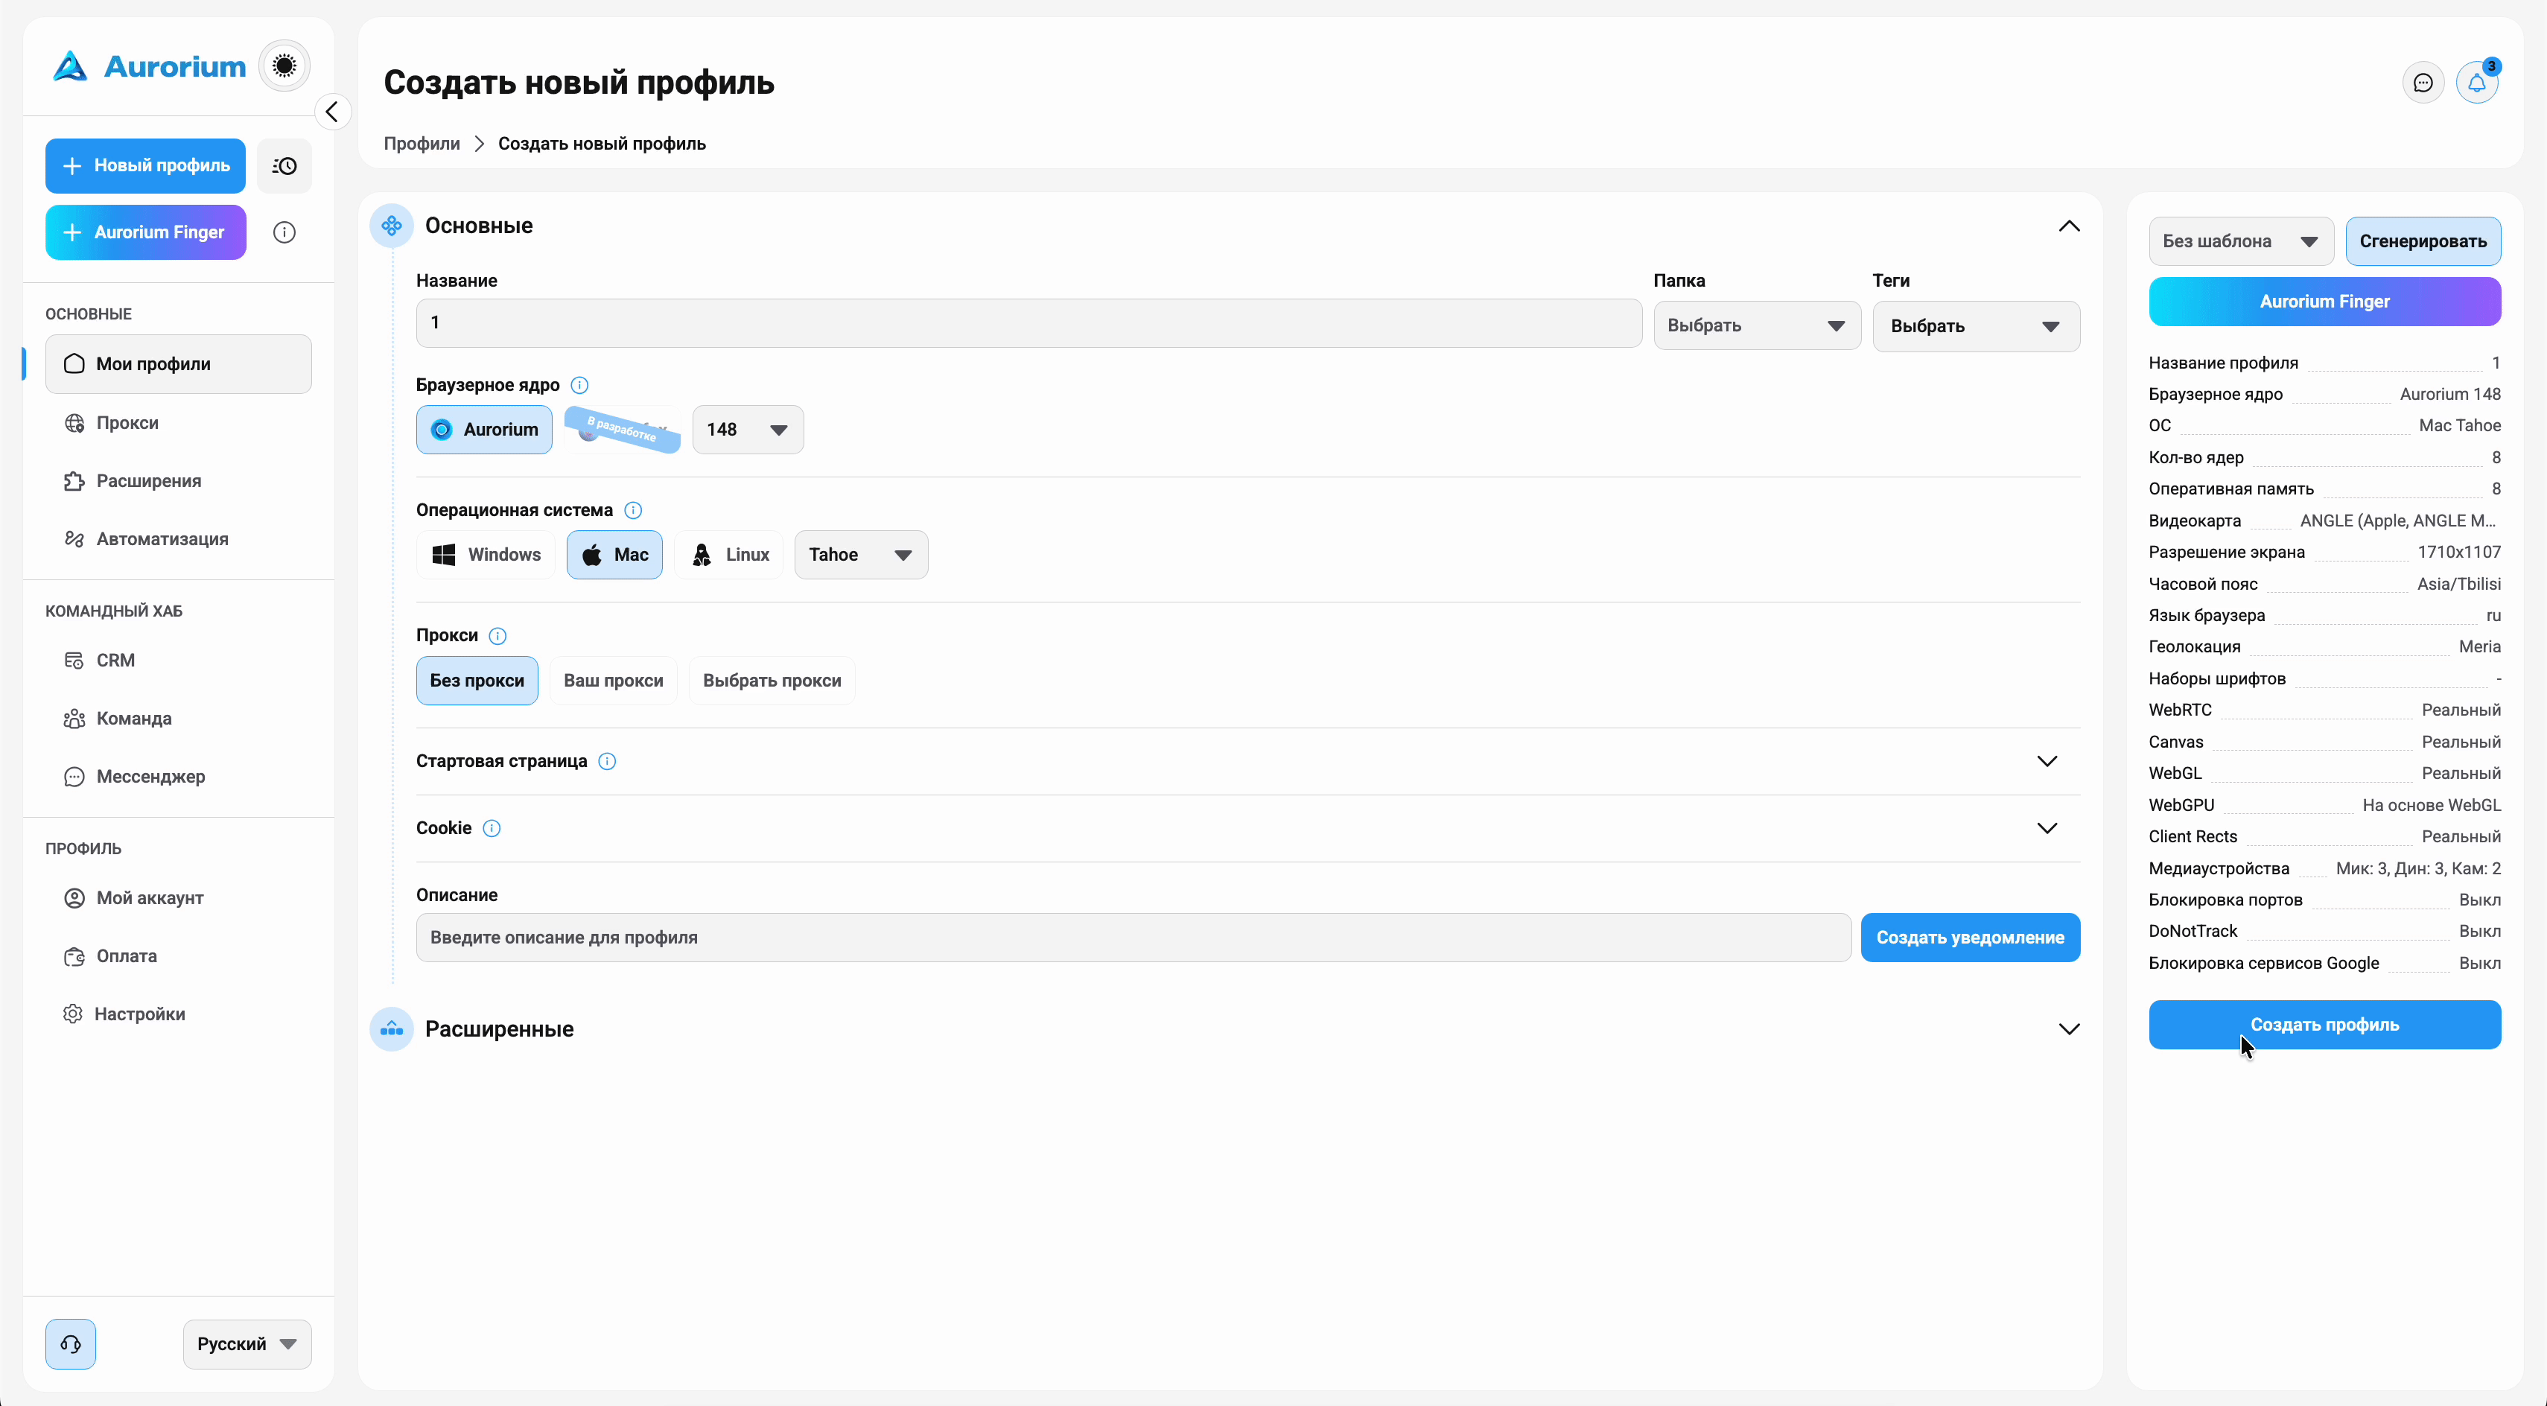The image size is (2547, 1406).
Task: Open the Теги dropdown
Action: [1977, 326]
